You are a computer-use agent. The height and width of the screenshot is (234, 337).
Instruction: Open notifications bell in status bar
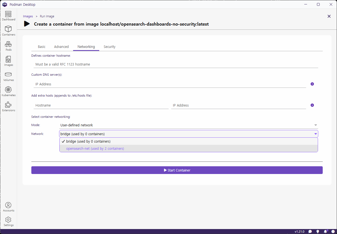[x=326, y=232]
